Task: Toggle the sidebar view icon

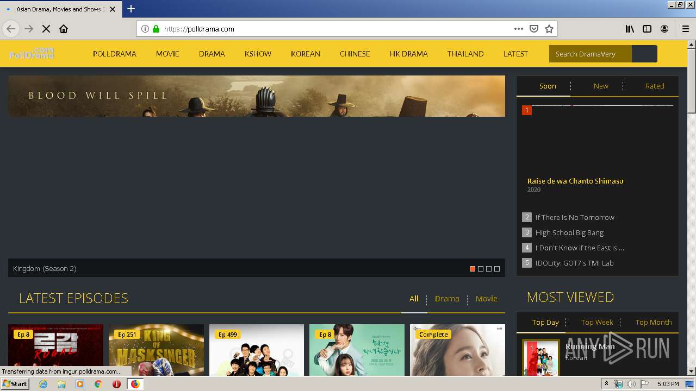Action: 647,29
